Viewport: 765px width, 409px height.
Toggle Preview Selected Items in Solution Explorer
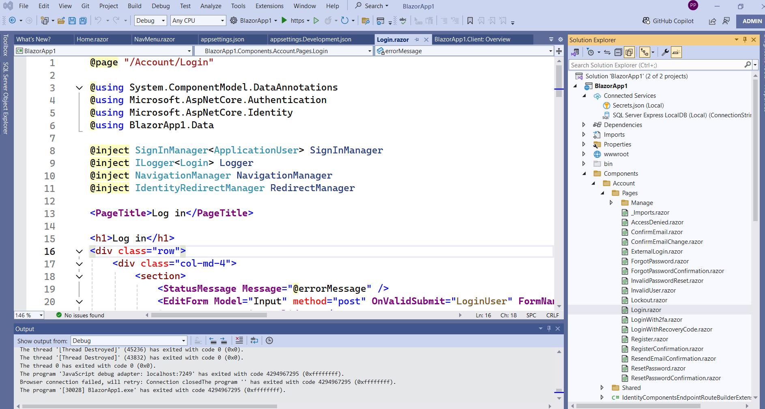tap(676, 52)
